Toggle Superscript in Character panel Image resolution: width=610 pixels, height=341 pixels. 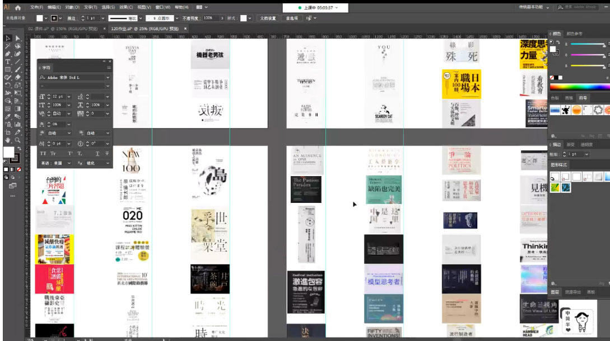tap(70, 153)
